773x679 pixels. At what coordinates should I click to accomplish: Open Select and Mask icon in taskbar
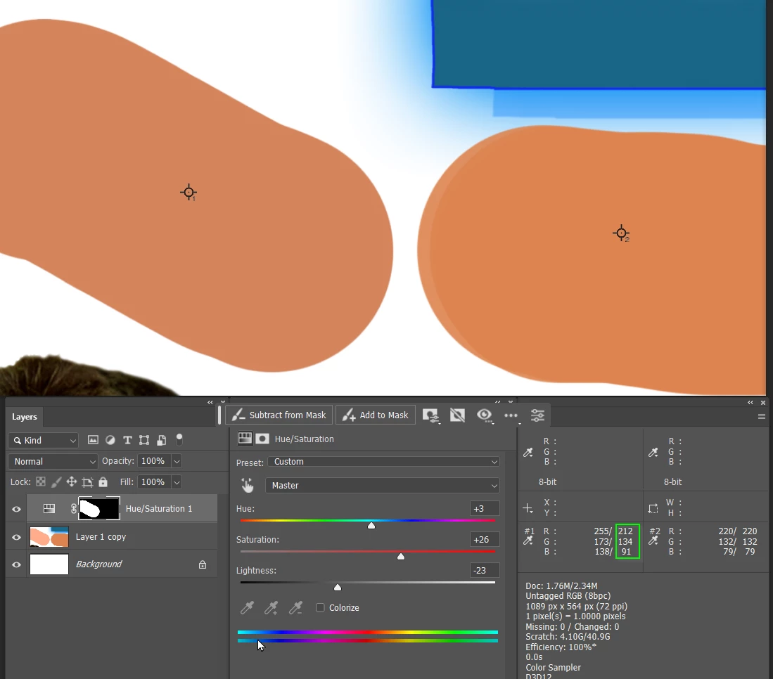point(430,415)
